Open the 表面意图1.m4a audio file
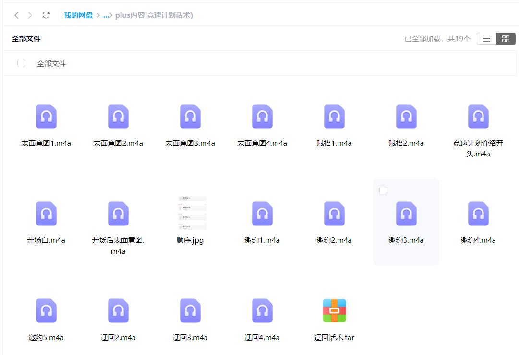 click(46, 117)
